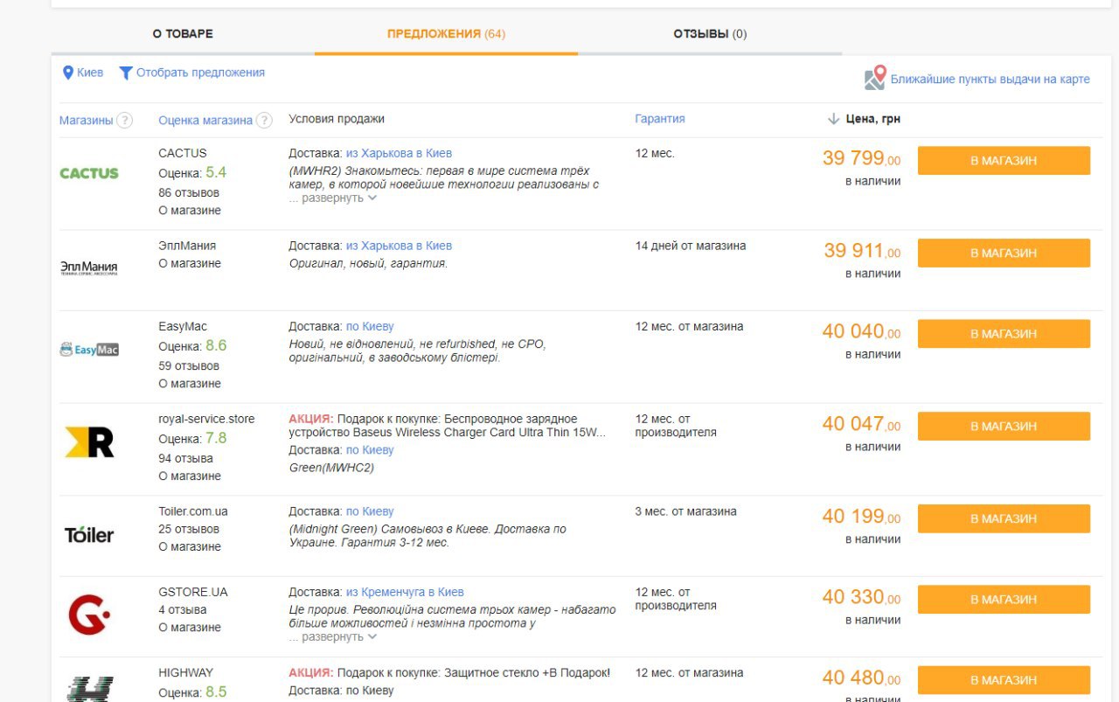The height and width of the screenshot is (702, 1119).
Task: Click the price 40 330,00
Action: [861, 597]
